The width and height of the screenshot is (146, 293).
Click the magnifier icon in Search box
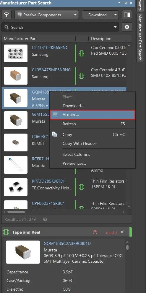click(x=7, y=27)
